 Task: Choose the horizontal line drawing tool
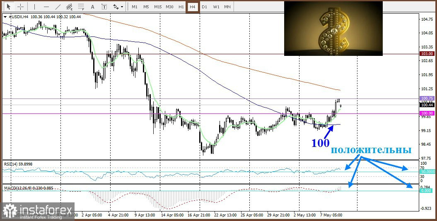pyautogui.click(x=46, y=7)
